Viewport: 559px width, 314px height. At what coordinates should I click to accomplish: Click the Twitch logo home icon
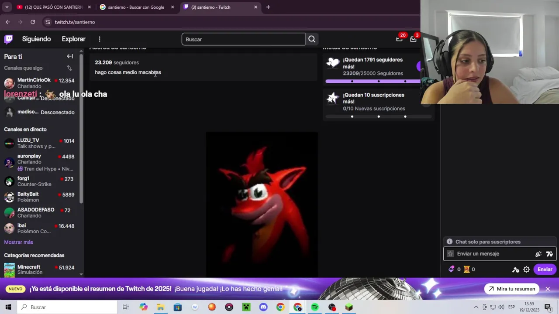pos(8,39)
